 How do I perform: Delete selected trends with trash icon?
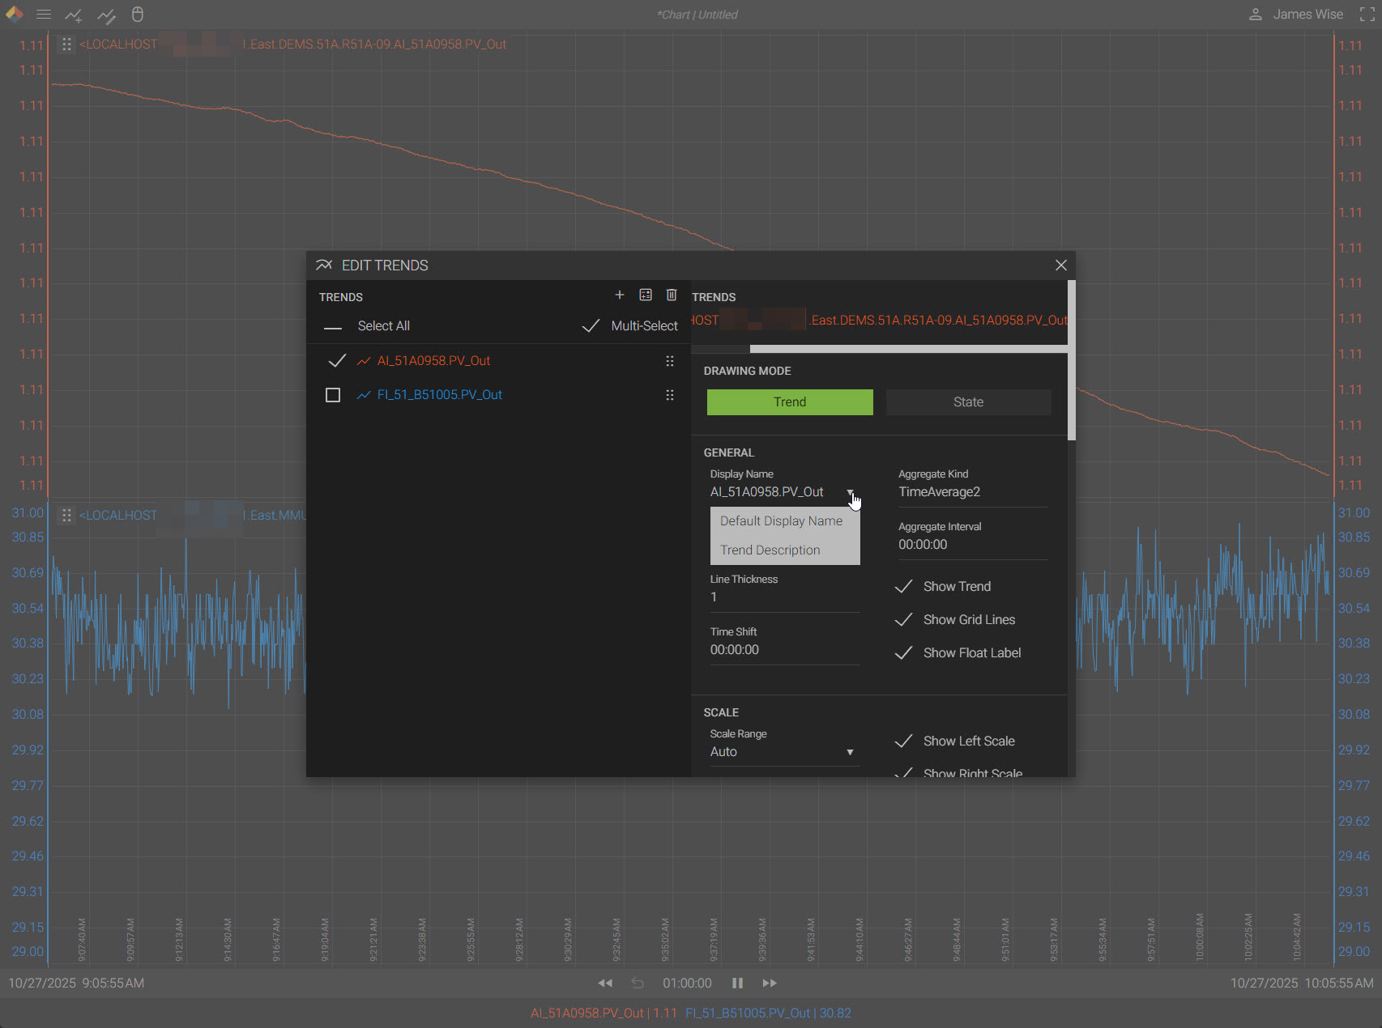point(672,295)
